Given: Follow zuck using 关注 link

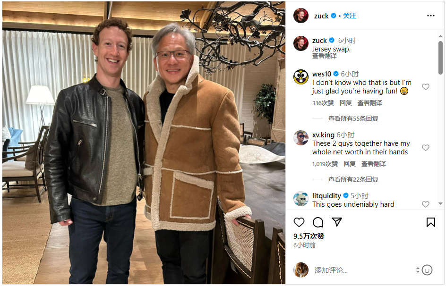Looking at the screenshot, I should (349, 16).
